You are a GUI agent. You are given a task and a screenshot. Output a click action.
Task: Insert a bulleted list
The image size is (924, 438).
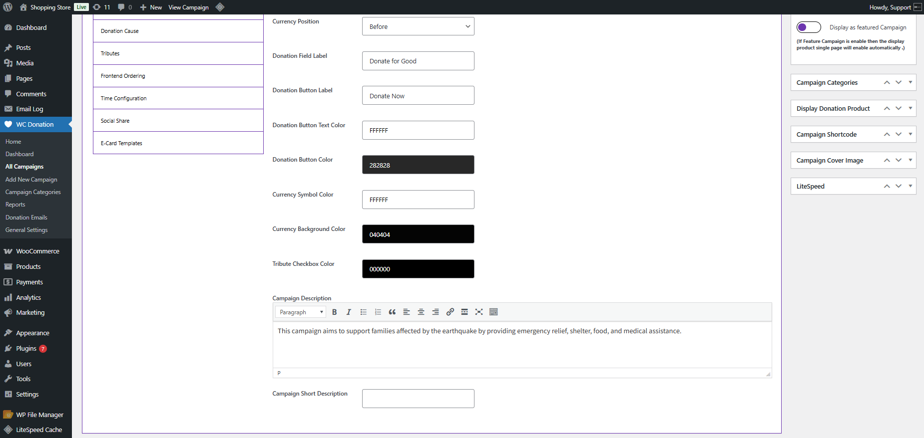pos(364,312)
